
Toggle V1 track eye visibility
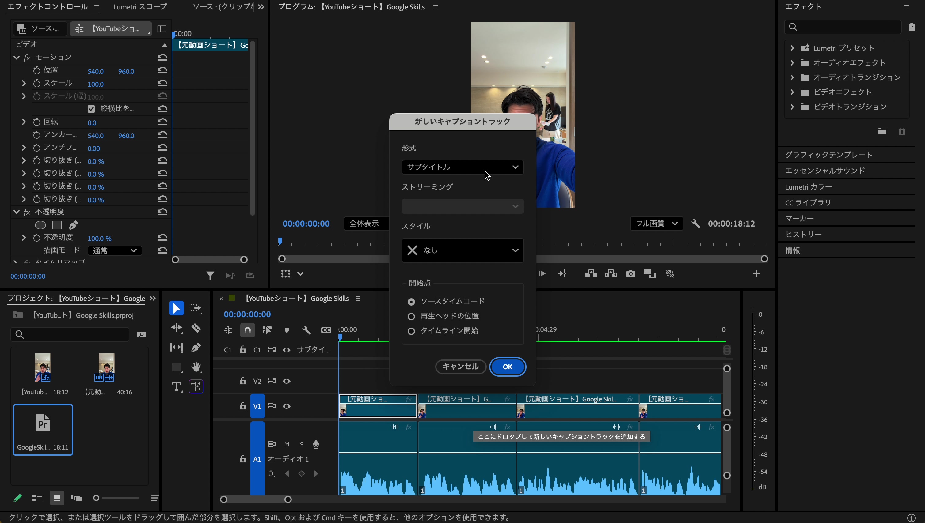tap(287, 406)
